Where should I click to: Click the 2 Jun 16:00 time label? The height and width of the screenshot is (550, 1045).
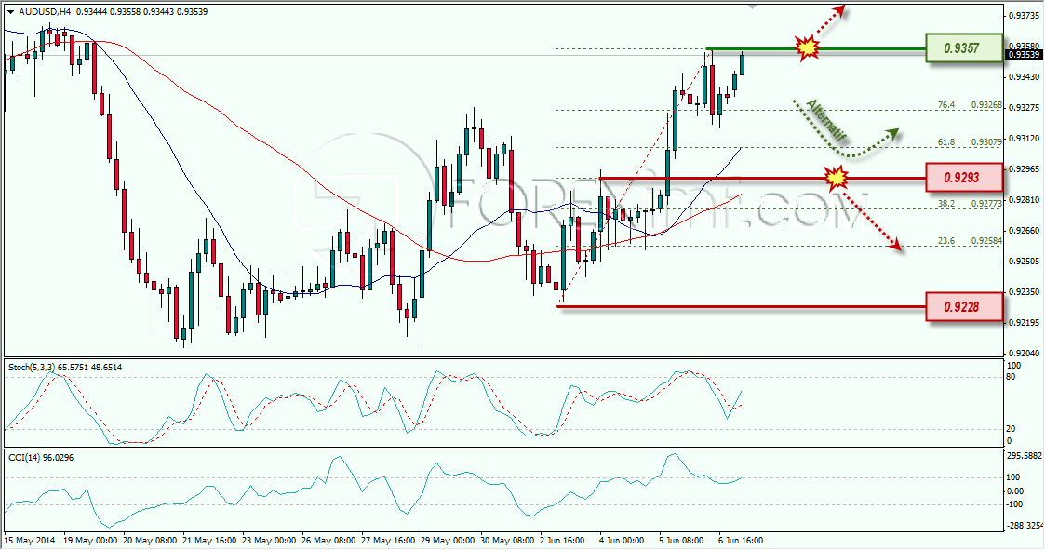point(562,540)
